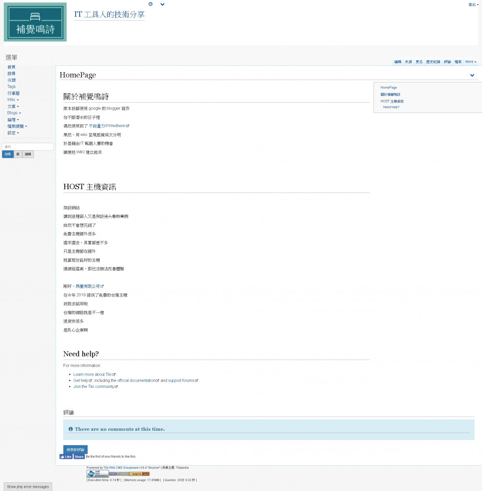
Task: Jump to HOST 主機資訊 in table of contents
Action: [392, 102]
